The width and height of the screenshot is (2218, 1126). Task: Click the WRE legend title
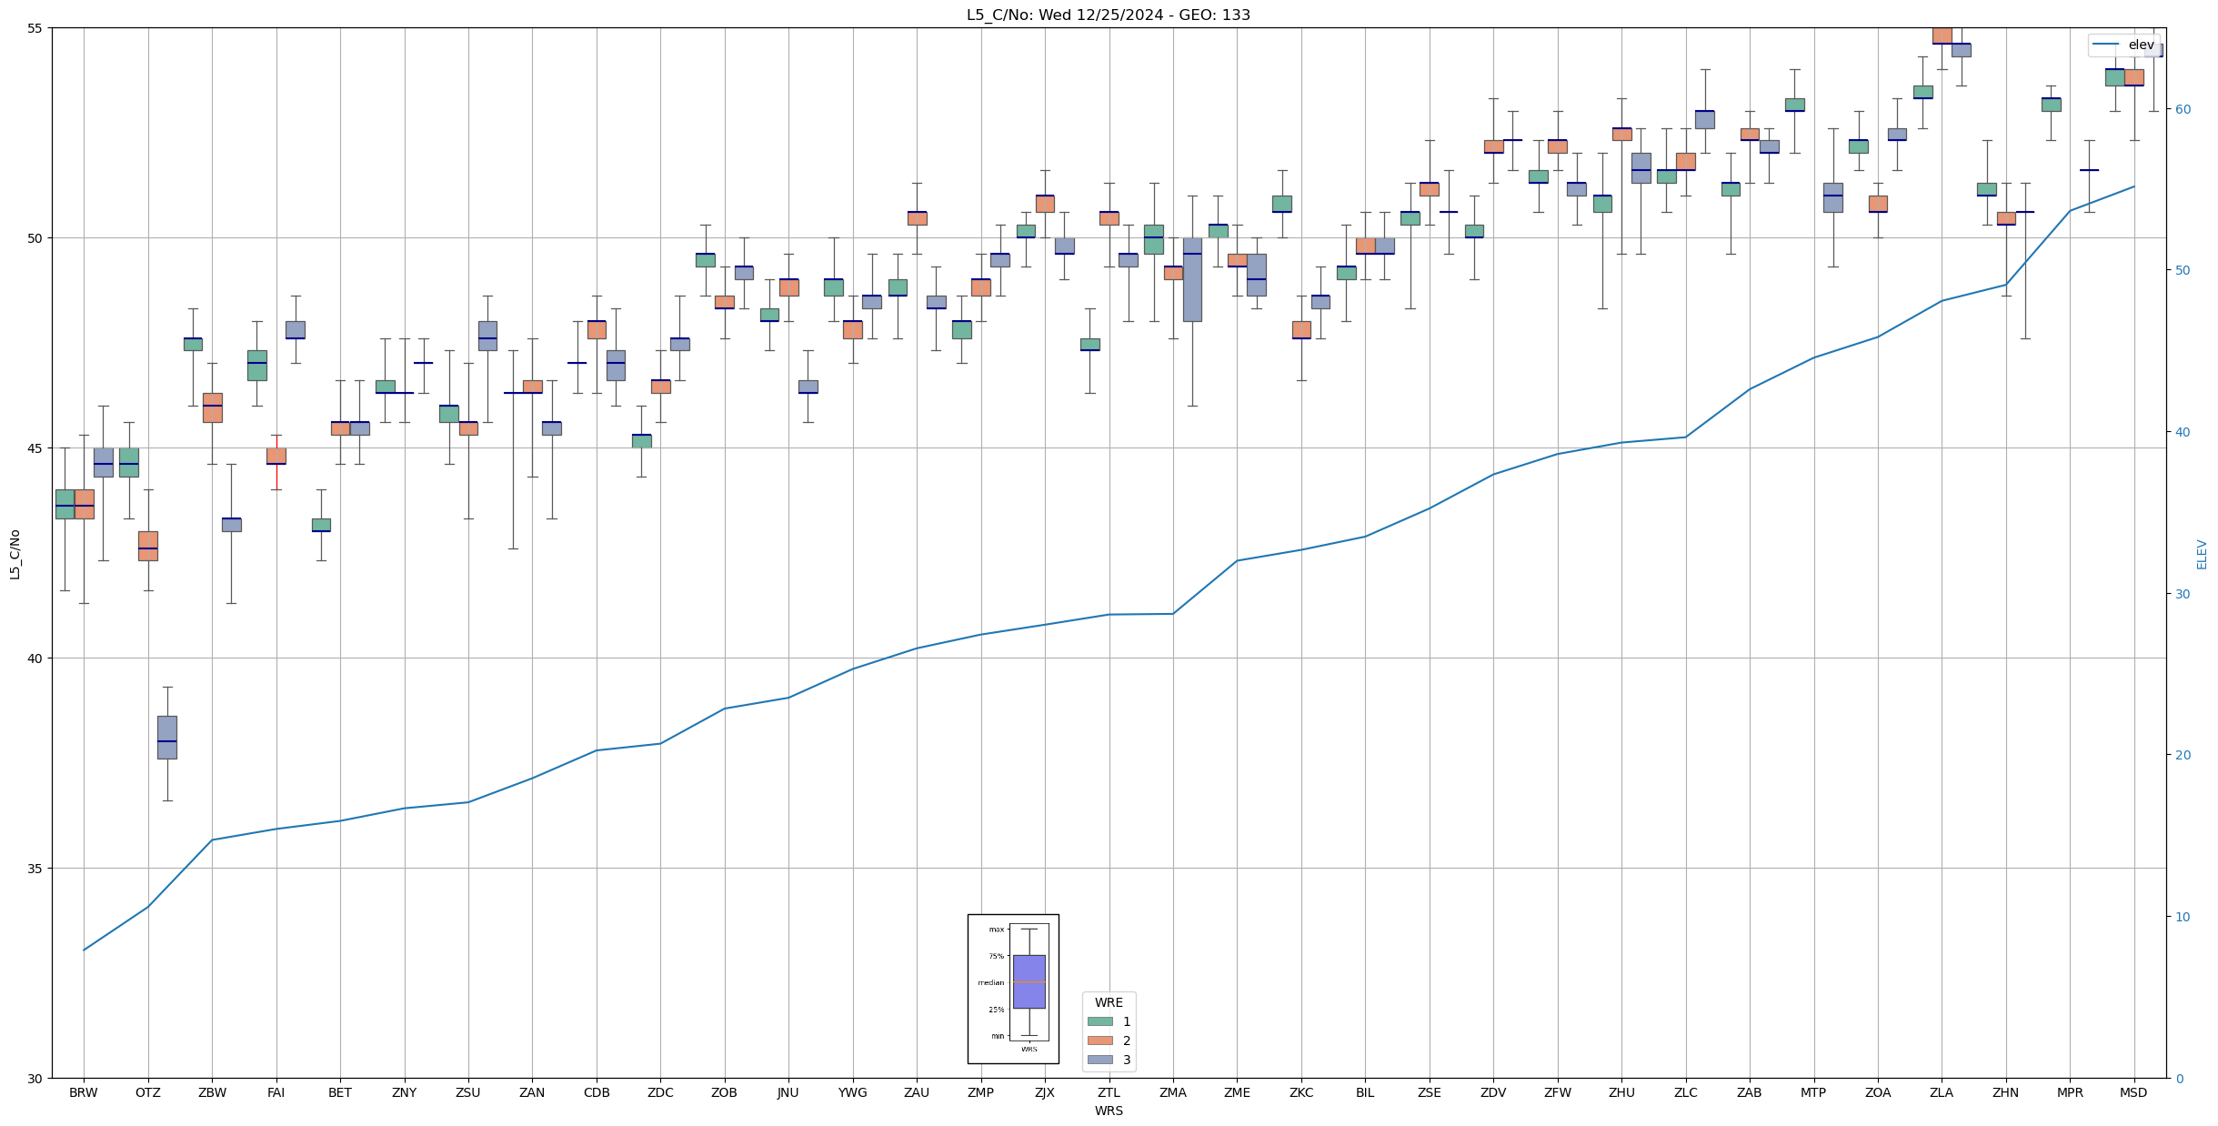pyautogui.click(x=1109, y=1002)
